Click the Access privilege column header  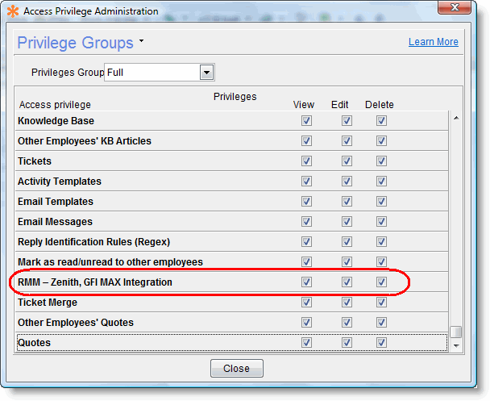(x=55, y=105)
